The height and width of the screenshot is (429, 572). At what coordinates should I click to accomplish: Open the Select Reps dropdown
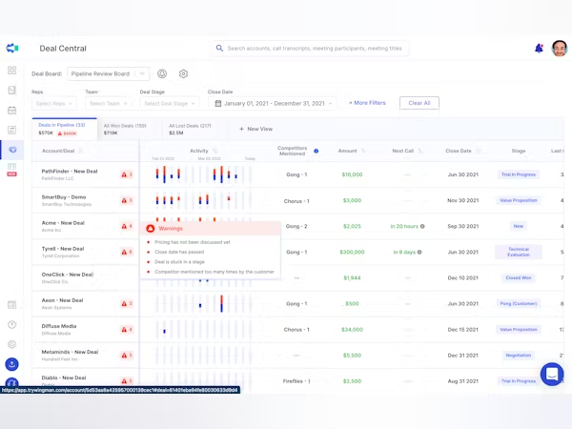click(55, 103)
